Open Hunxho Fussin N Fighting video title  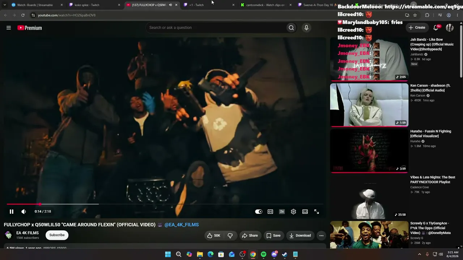(x=430, y=134)
